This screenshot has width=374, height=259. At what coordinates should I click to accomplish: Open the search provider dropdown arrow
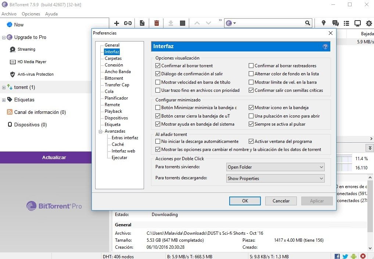coord(234,23)
